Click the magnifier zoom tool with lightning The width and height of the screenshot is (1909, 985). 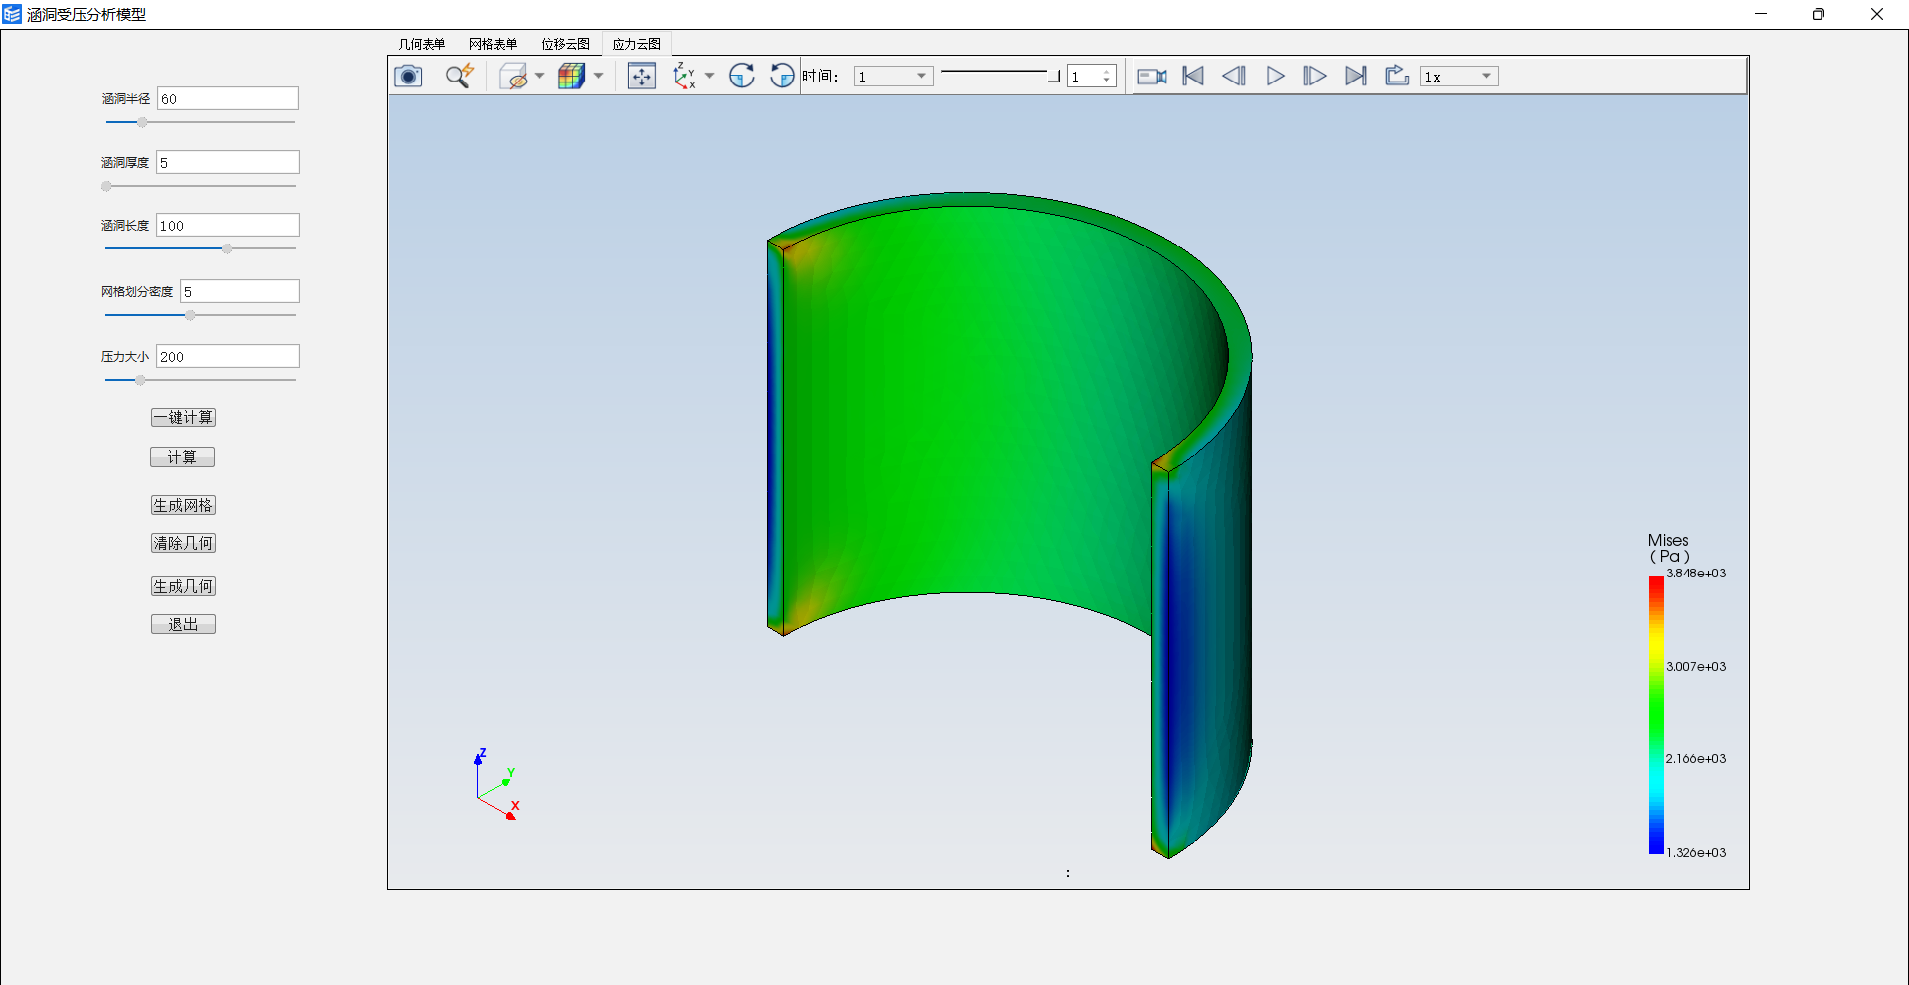pos(459,76)
